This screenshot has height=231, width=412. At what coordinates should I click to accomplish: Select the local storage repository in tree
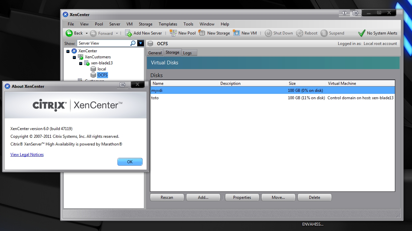coord(102,69)
